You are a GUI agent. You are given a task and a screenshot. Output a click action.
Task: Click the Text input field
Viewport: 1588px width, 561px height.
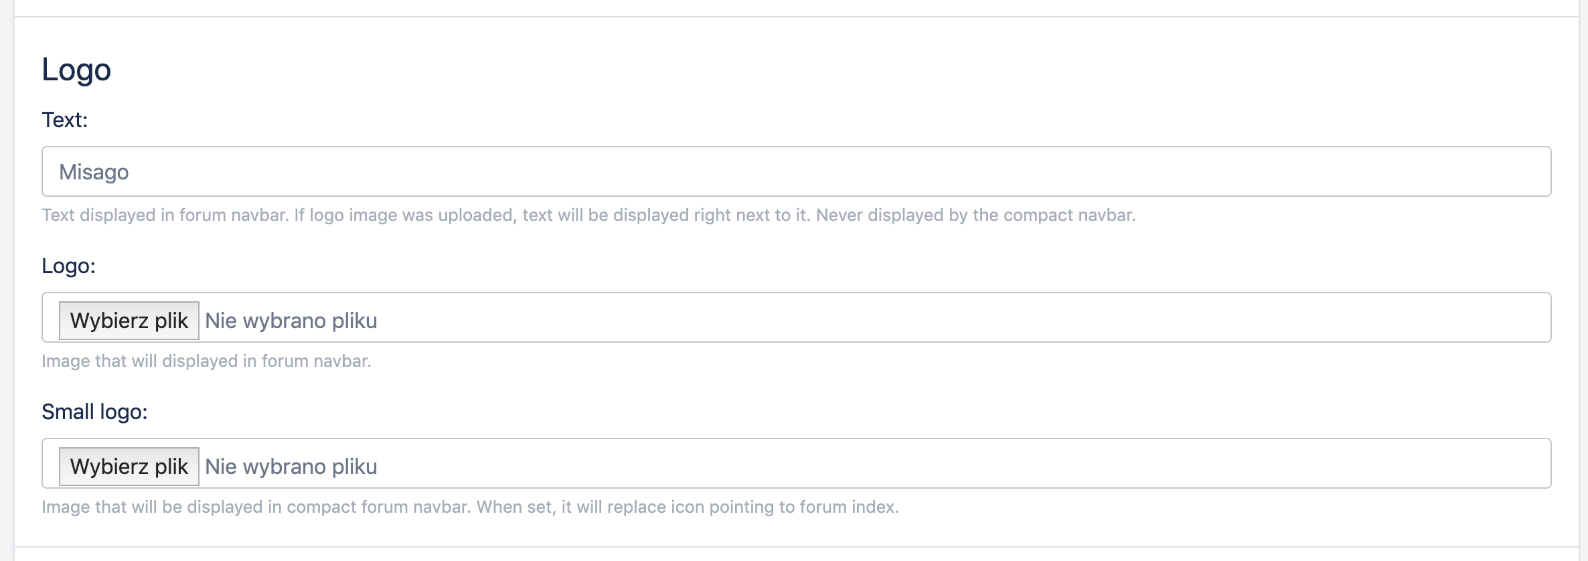795,171
